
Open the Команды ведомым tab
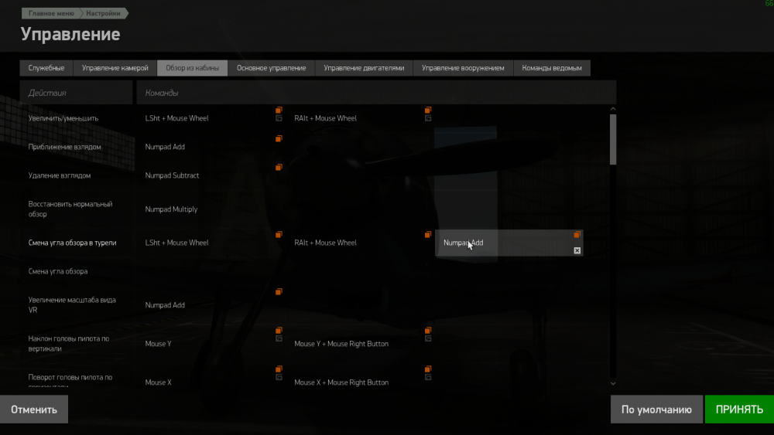[x=552, y=68]
